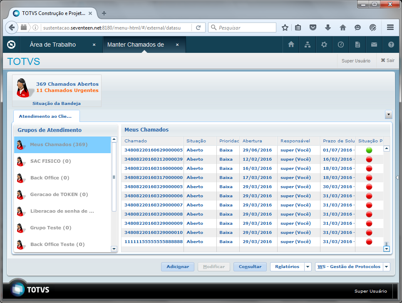Select Meus Chamados (369) group
This screenshot has height=303, width=402.
[x=62, y=144]
